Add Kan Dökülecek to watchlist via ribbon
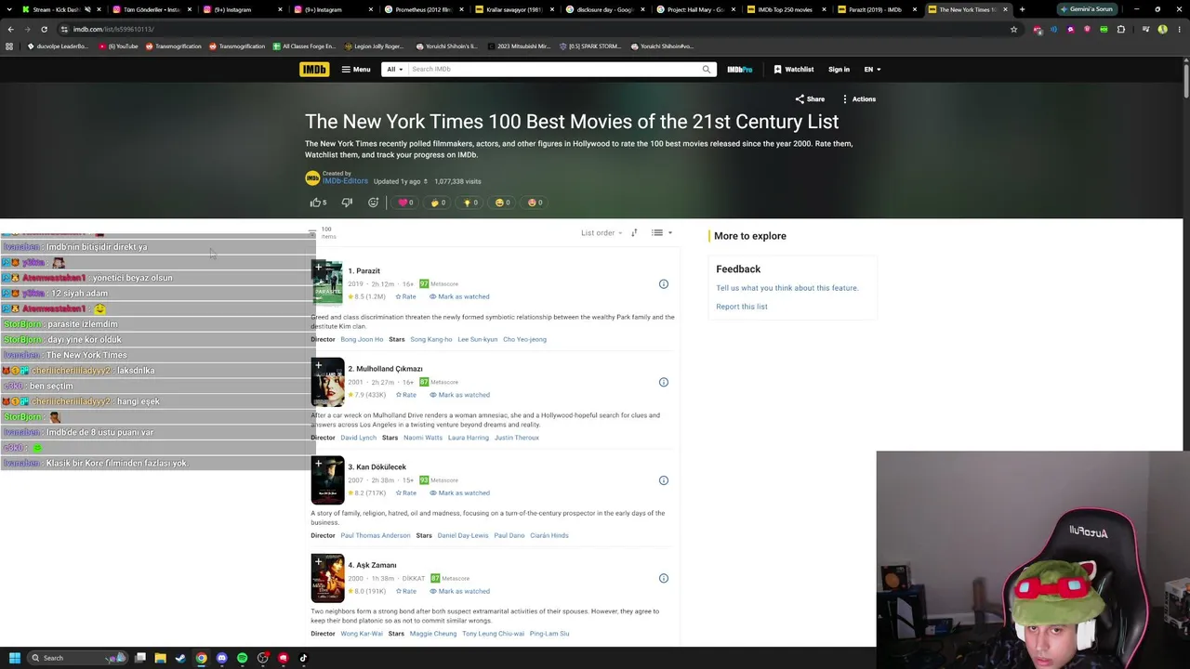 pyautogui.click(x=318, y=465)
